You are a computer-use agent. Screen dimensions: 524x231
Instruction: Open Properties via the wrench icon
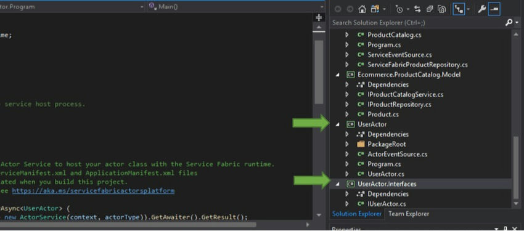point(481,9)
